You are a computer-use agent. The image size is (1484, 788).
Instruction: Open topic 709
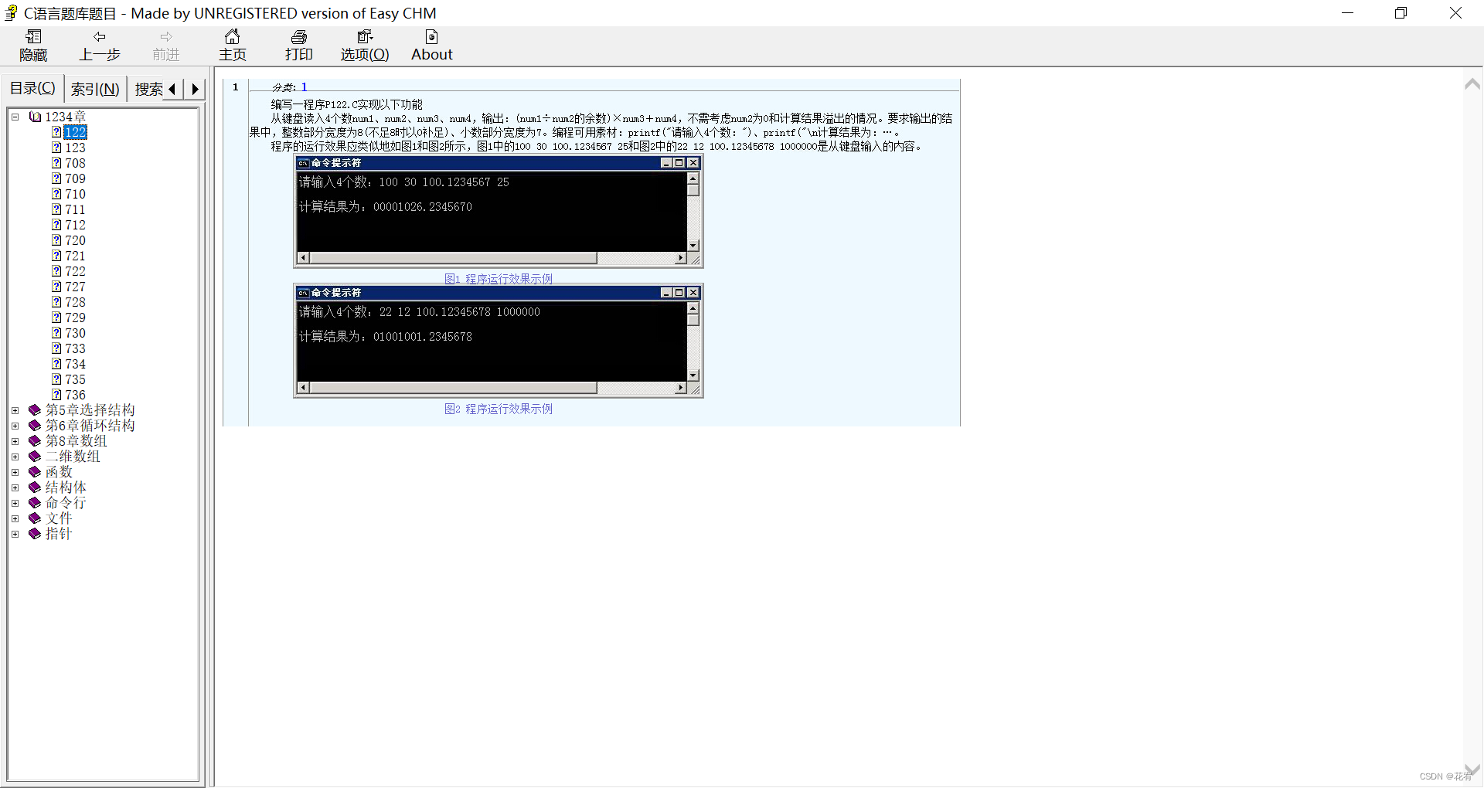(75, 178)
